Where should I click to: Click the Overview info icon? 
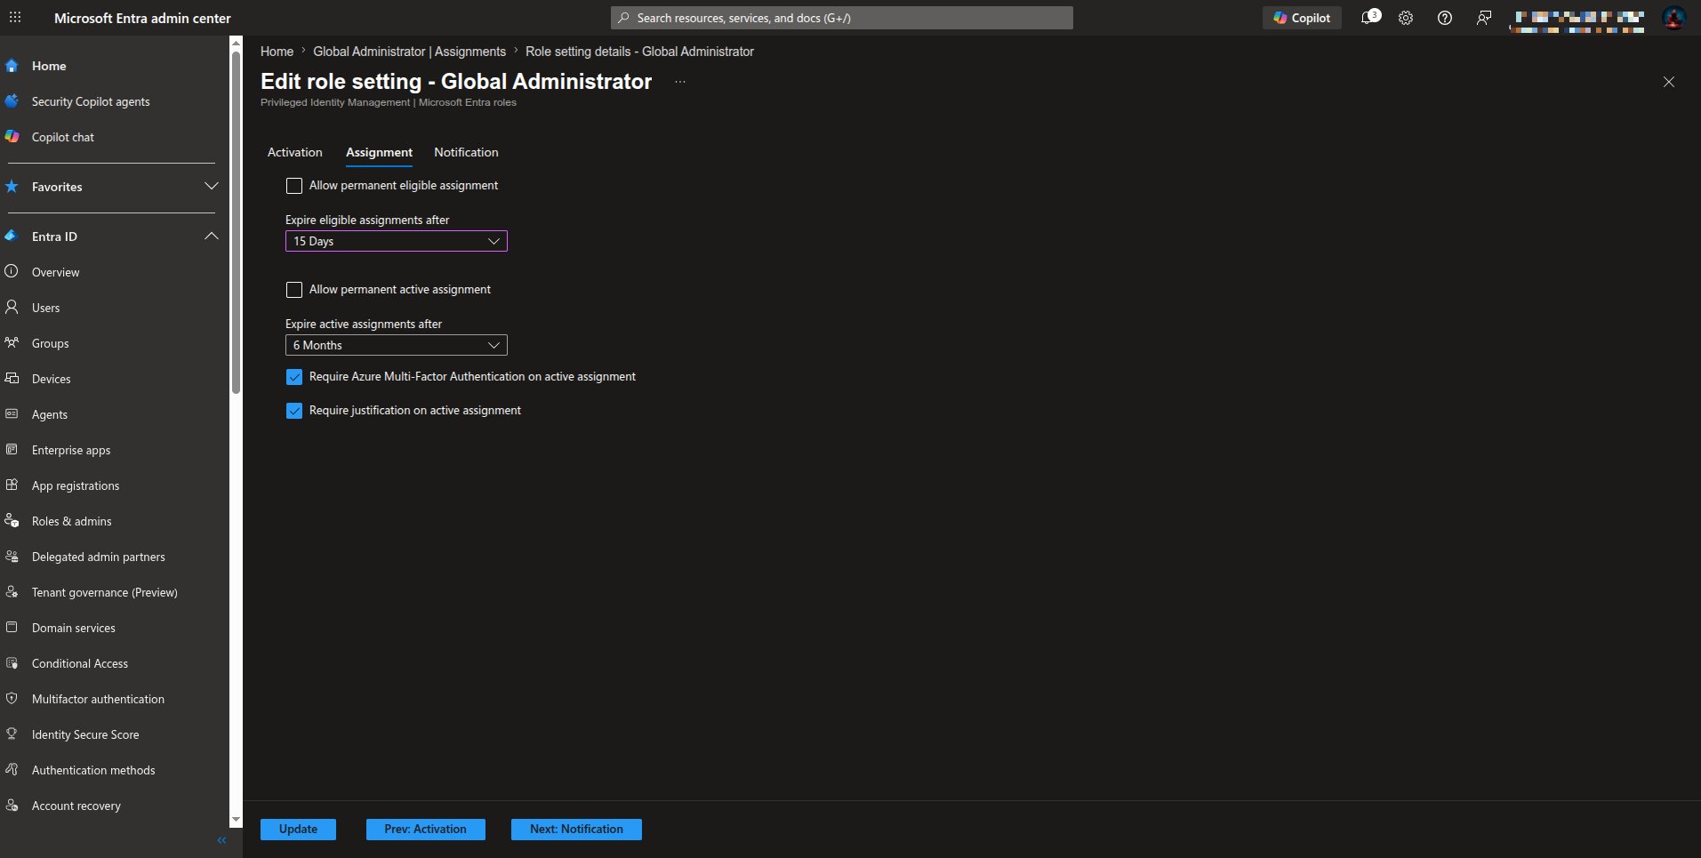(x=12, y=272)
